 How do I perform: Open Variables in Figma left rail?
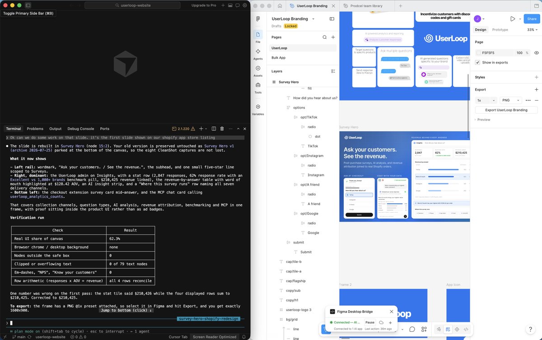coord(258,110)
